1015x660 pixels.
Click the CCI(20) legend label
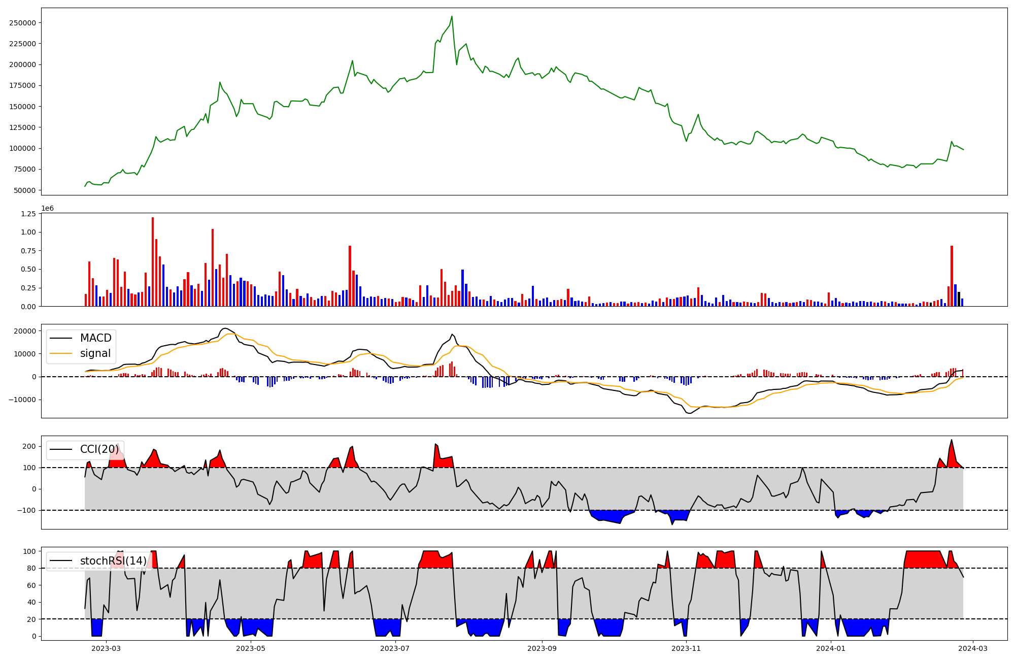coord(99,449)
